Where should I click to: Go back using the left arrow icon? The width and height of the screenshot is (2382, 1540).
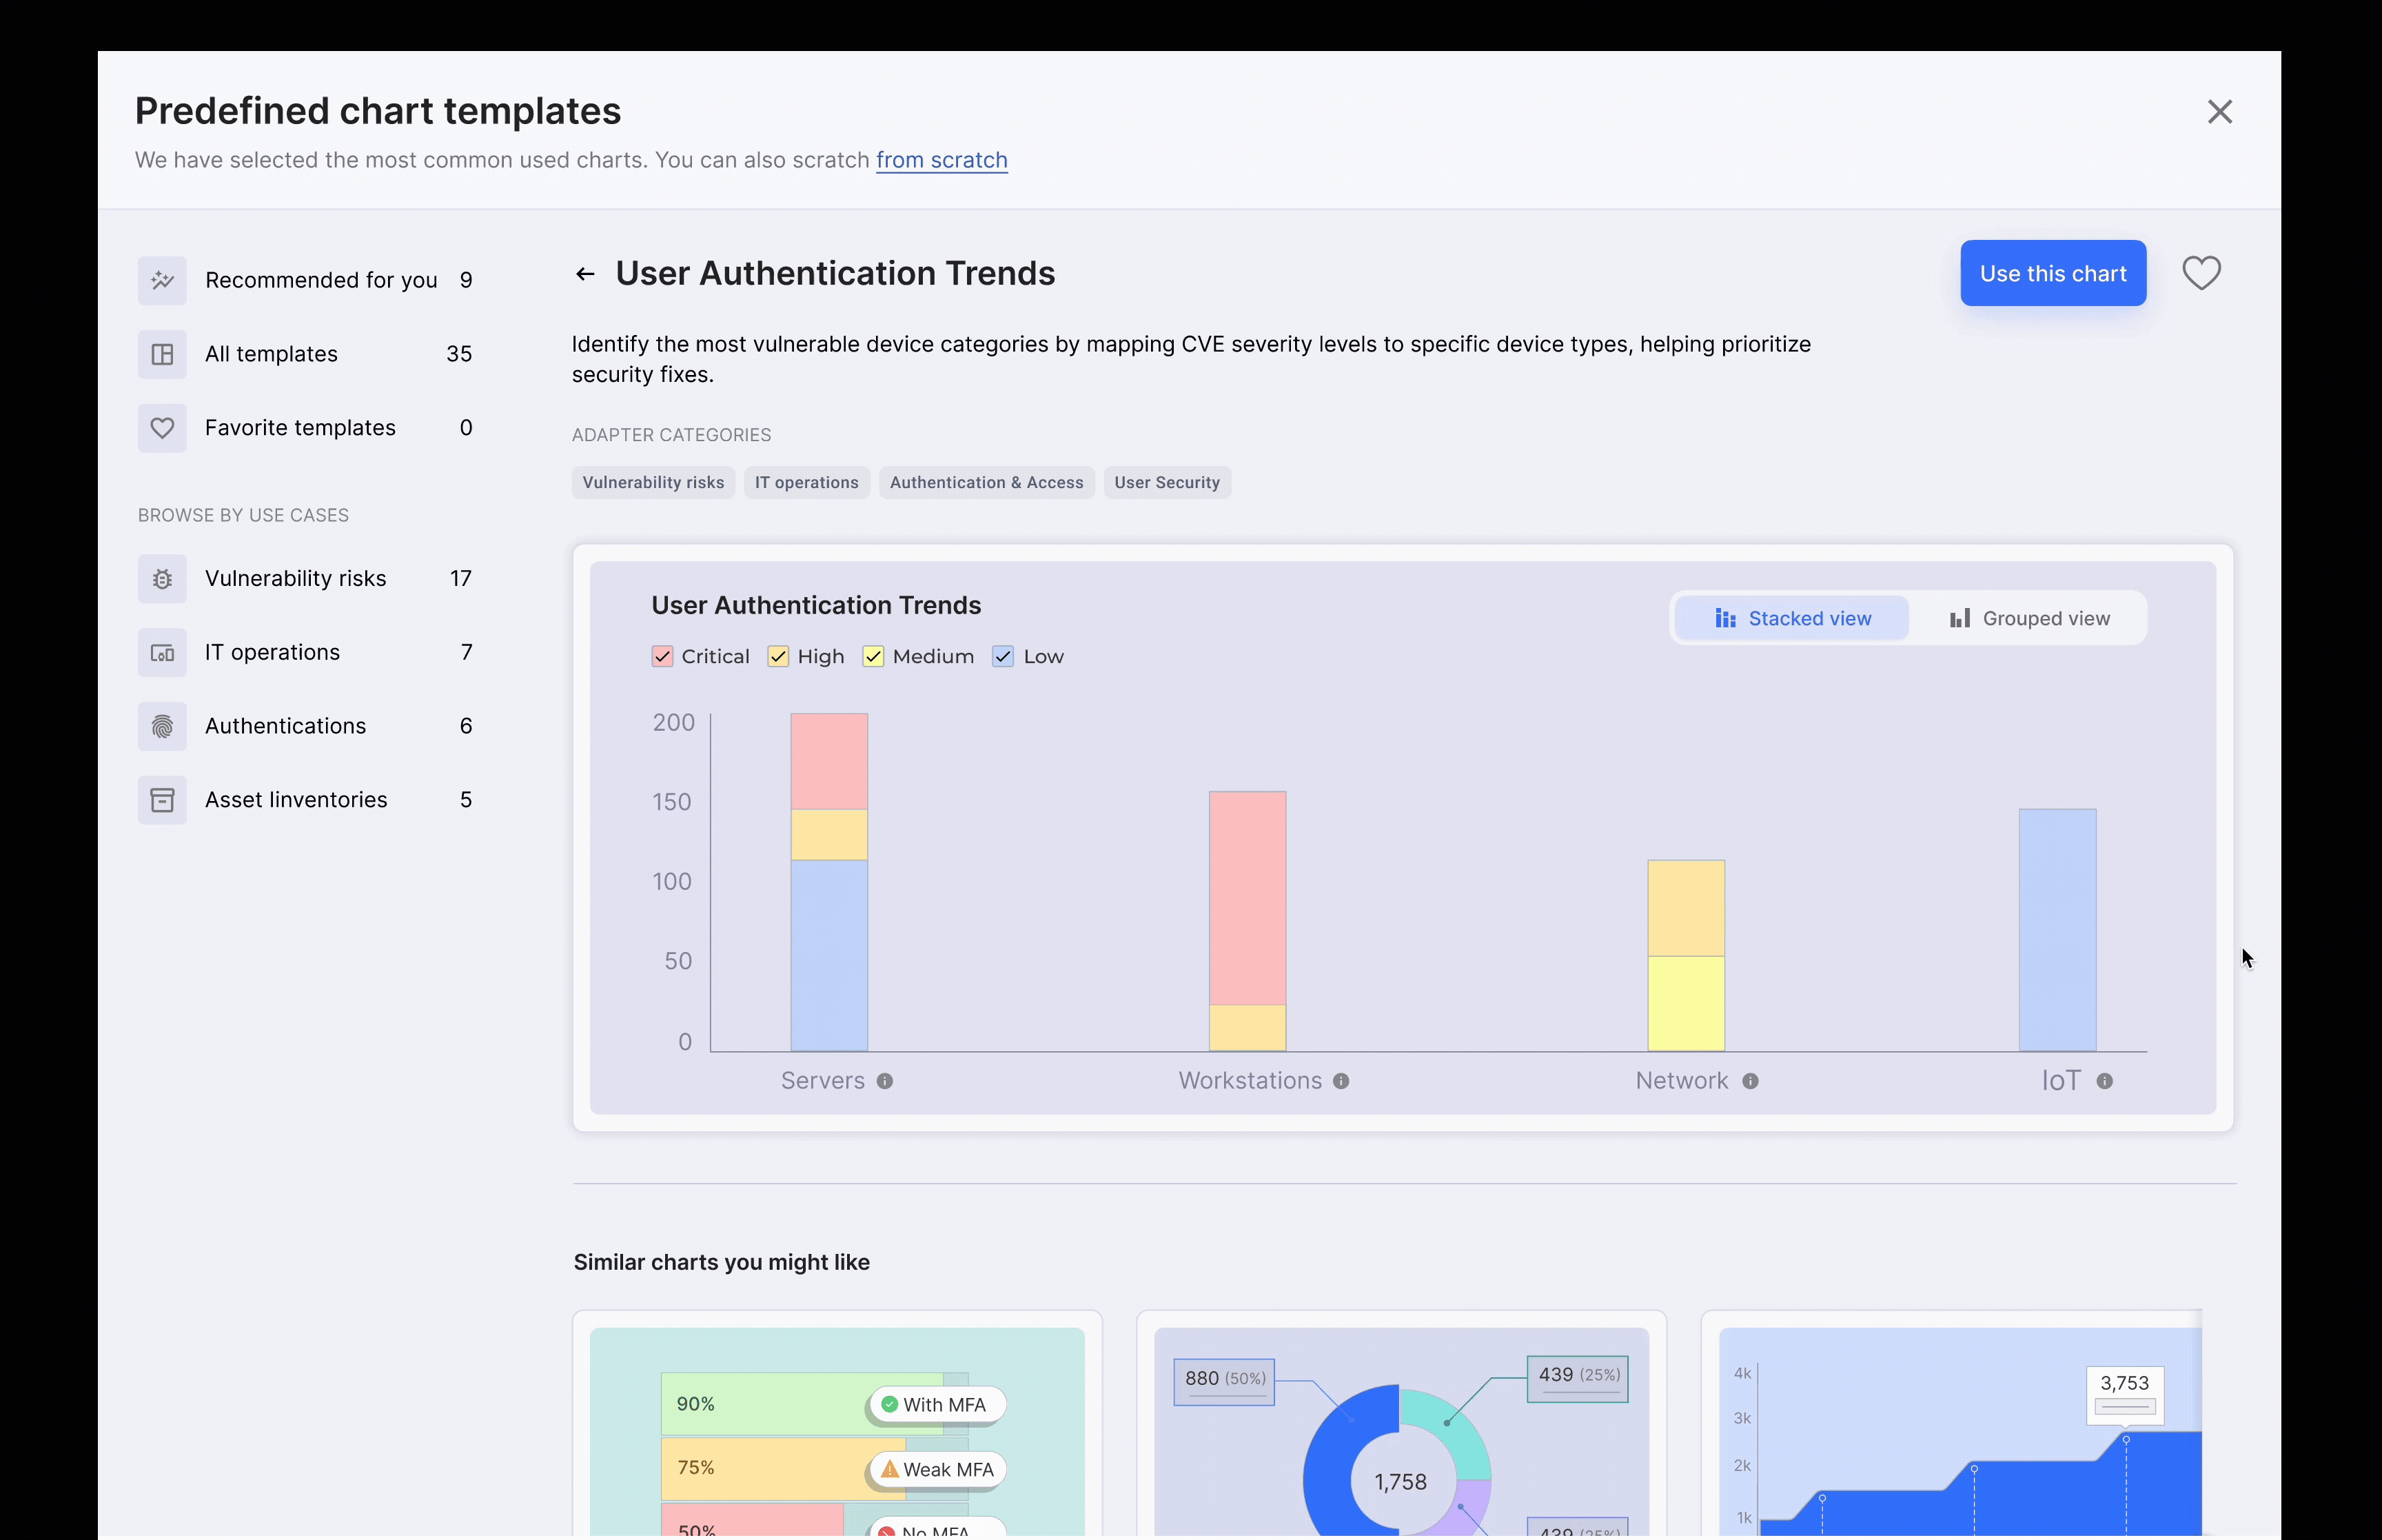[x=586, y=274]
